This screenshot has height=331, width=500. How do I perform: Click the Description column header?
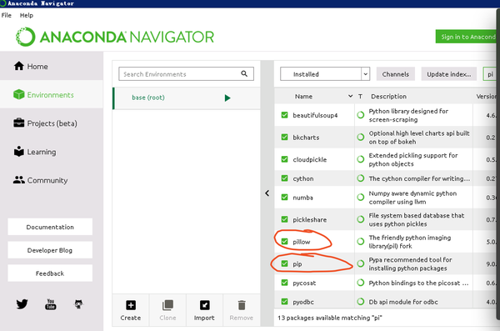(x=388, y=97)
